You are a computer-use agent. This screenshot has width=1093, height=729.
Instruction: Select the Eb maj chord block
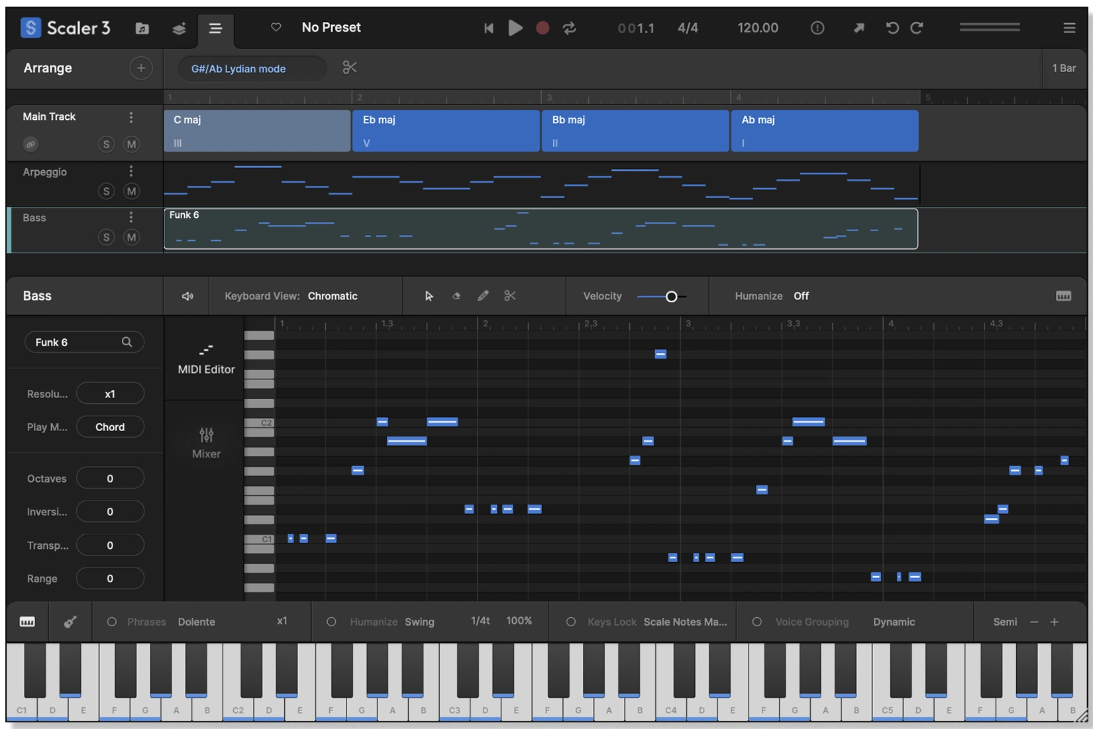point(446,130)
